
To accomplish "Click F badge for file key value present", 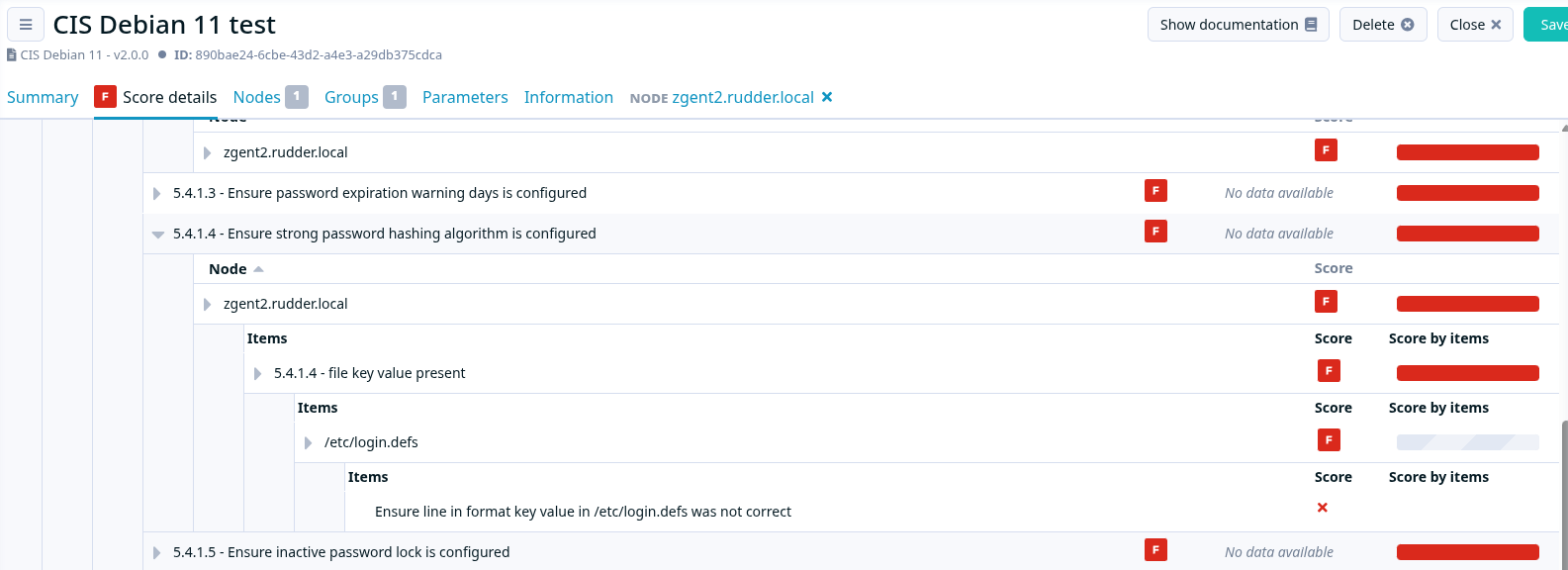I will [x=1329, y=371].
